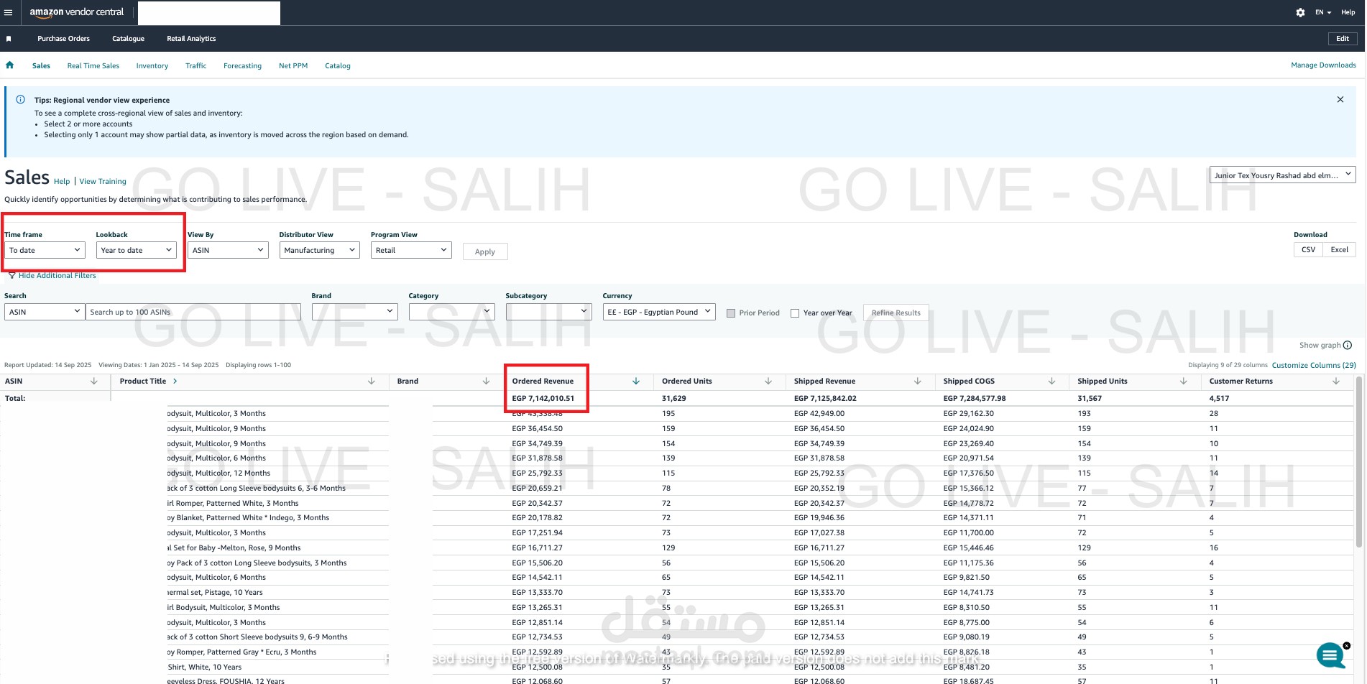Click the total Ordered Revenue EGP 7,142,010.51

pos(543,398)
